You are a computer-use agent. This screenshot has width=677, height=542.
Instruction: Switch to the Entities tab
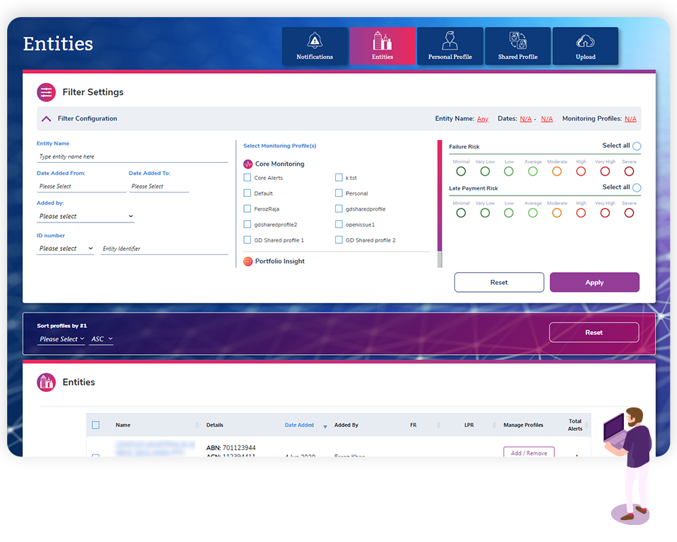[383, 46]
